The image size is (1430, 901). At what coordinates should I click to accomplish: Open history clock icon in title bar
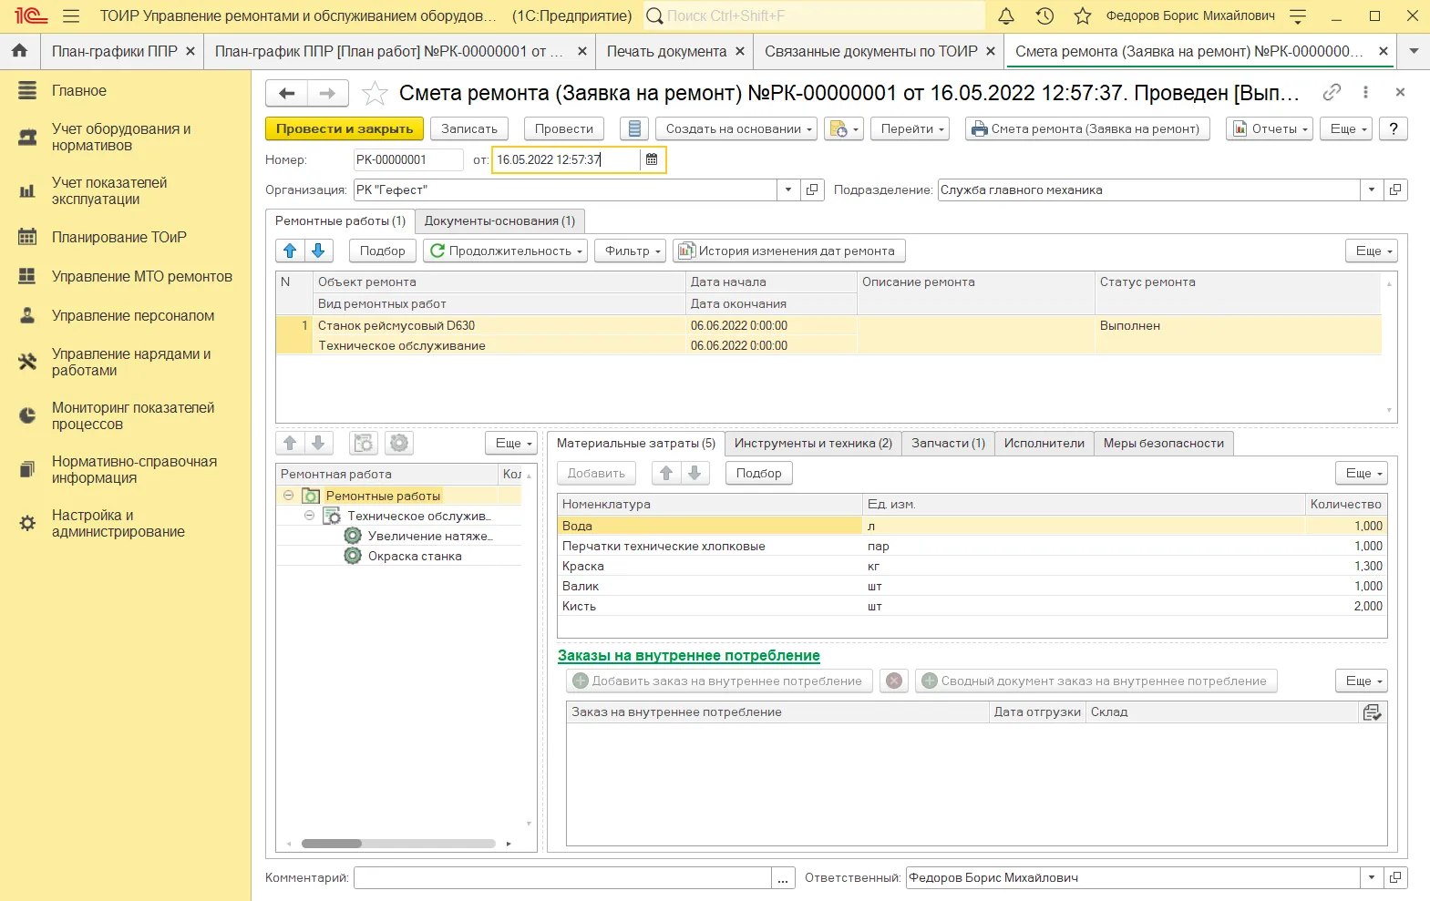[x=1044, y=16]
